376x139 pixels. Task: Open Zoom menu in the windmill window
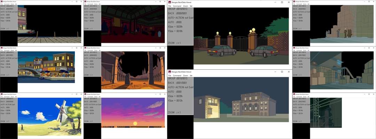coord(12,97)
